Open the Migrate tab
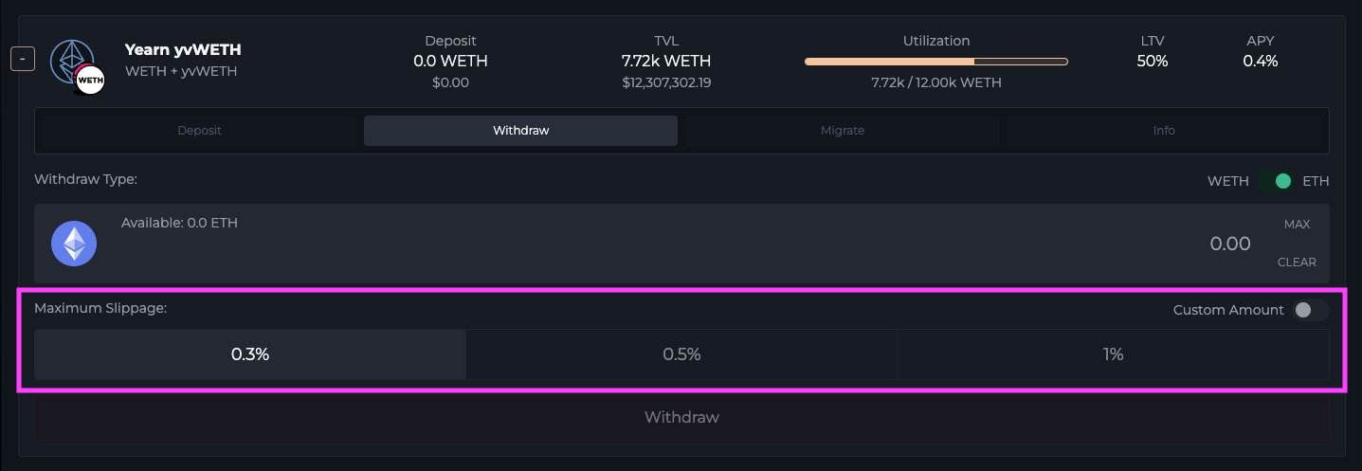 [x=842, y=131]
